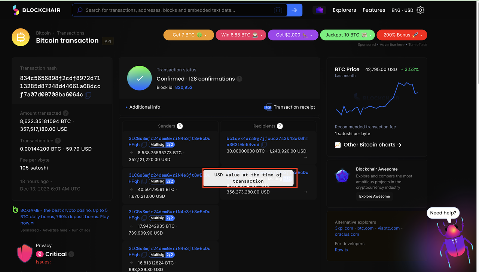This screenshot has width=479, height=272.
Task: Click the chart icon beside Other Bitcoin charts
Action: (x=338, y=145)
